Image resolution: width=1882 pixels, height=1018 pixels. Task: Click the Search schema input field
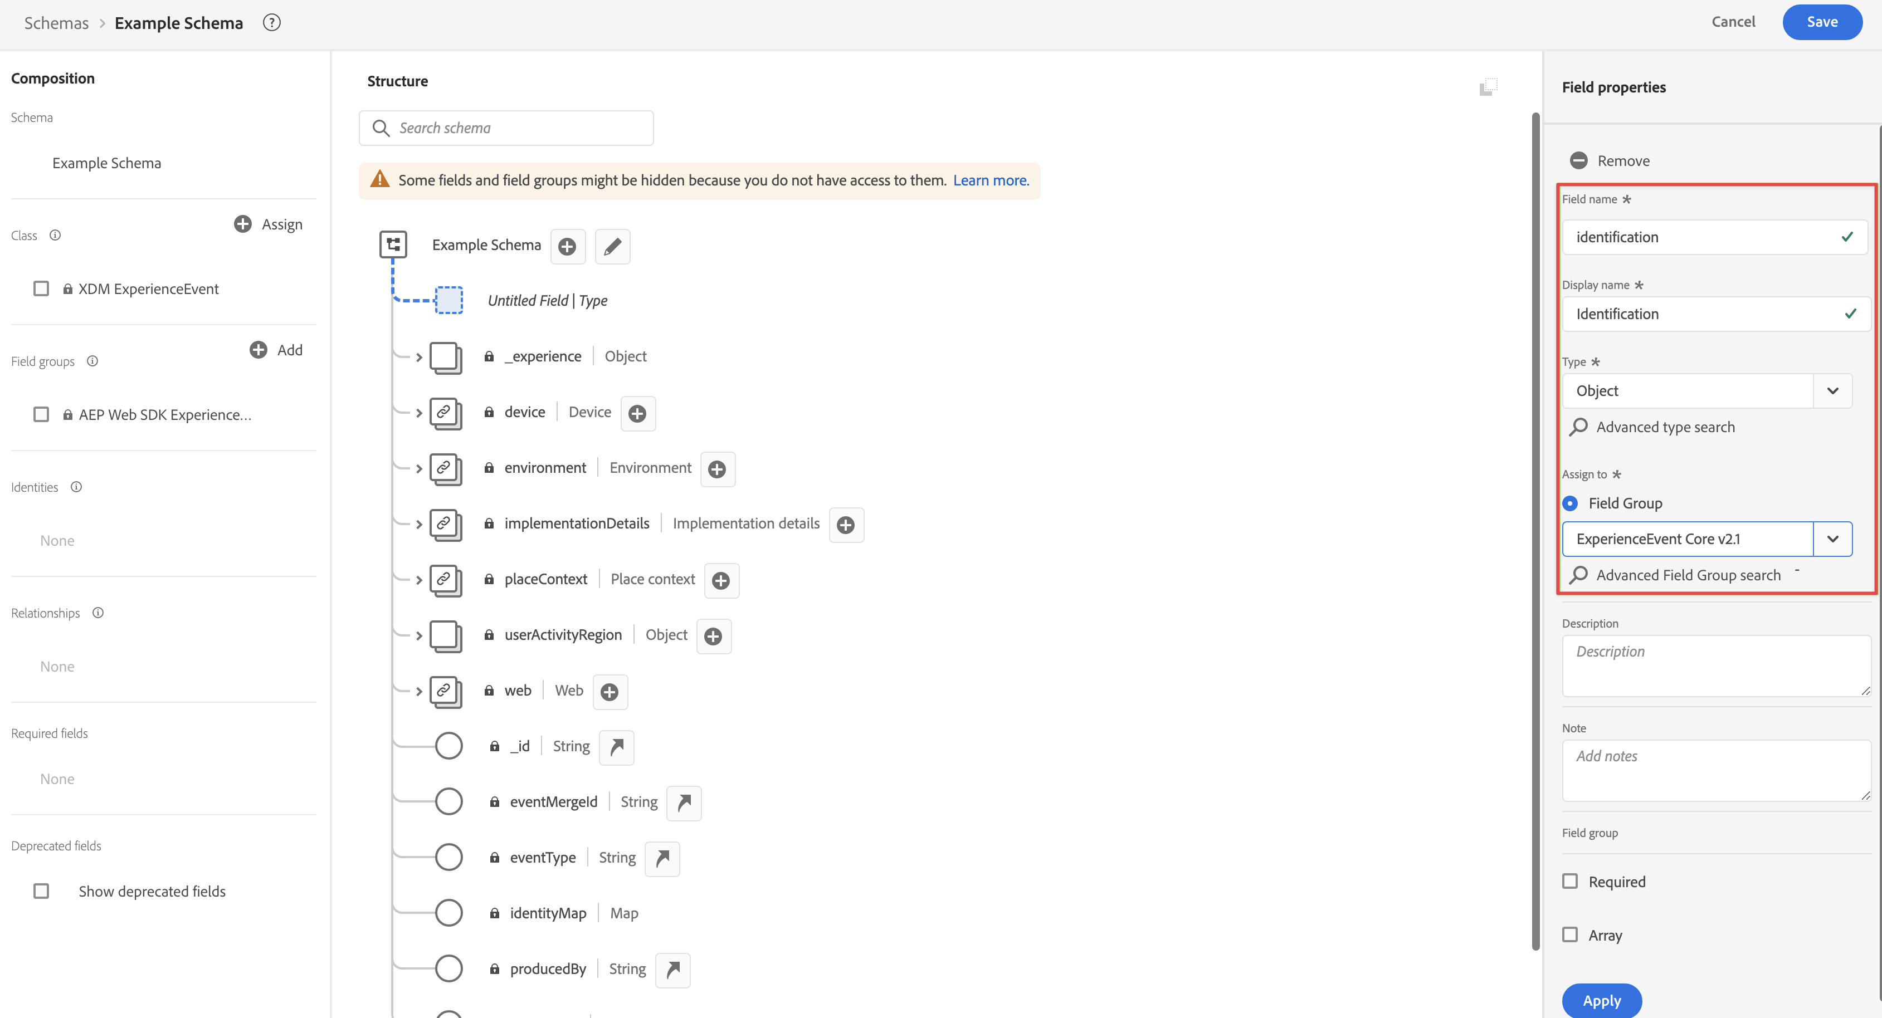pos(519,129)
